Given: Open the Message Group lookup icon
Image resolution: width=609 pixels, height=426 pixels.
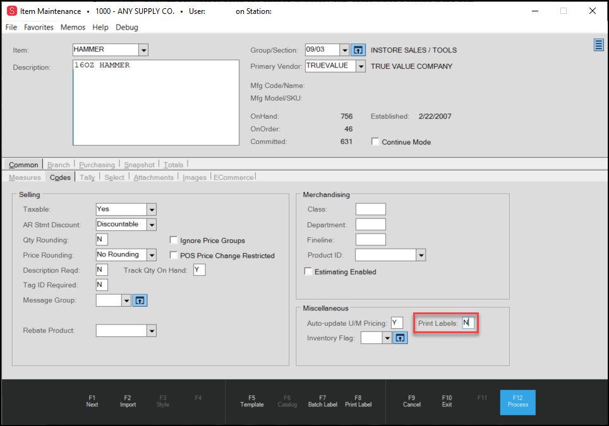Looking at the screenshot, I should tap(140, 300).
